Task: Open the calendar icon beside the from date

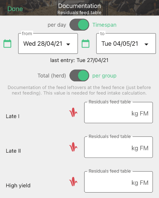Action: (x=7, y=44)
